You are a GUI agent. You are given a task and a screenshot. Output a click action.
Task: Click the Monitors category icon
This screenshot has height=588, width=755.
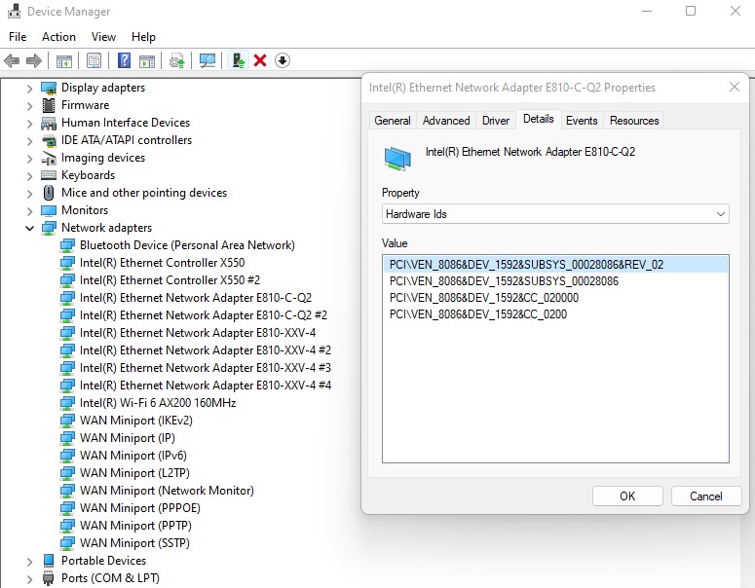pos(49,210)
